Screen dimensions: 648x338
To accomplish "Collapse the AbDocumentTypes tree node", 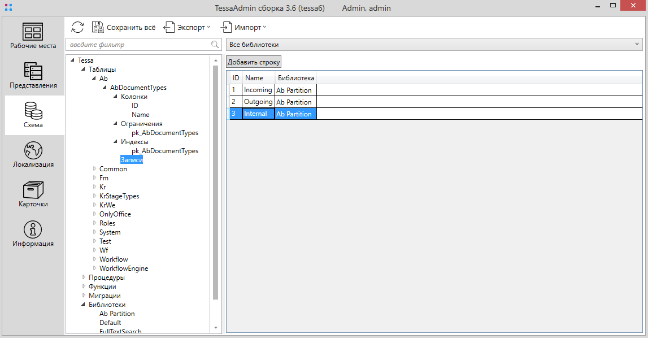I will 105,88.
